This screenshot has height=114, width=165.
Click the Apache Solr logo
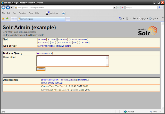click(148, 31)
